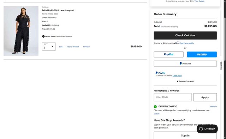This screenshot has width=226, height=139.
Task: Open the Feedback side tab
Action: click(221, 65)
